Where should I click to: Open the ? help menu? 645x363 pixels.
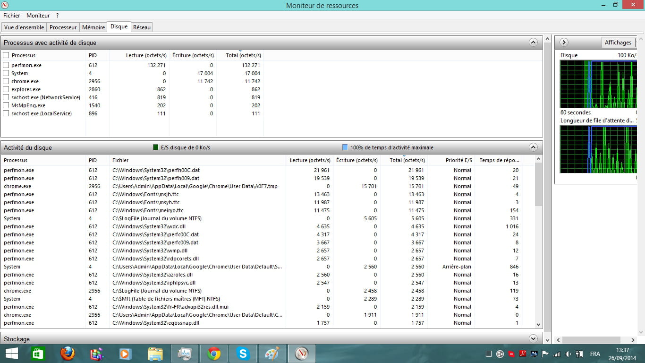tap(57, 16)
